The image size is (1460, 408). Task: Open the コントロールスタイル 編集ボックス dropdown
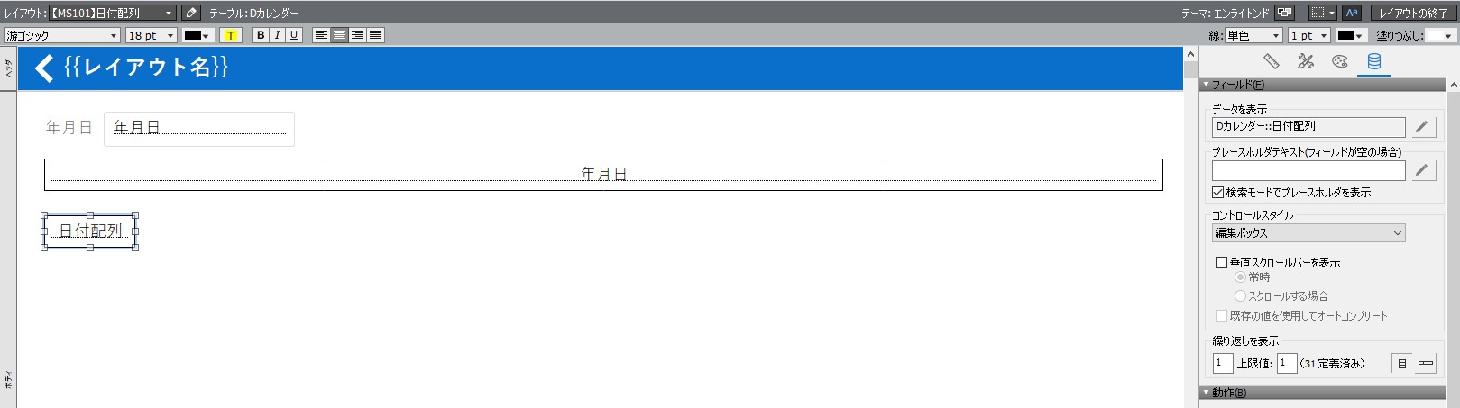tap(1308, 232)
